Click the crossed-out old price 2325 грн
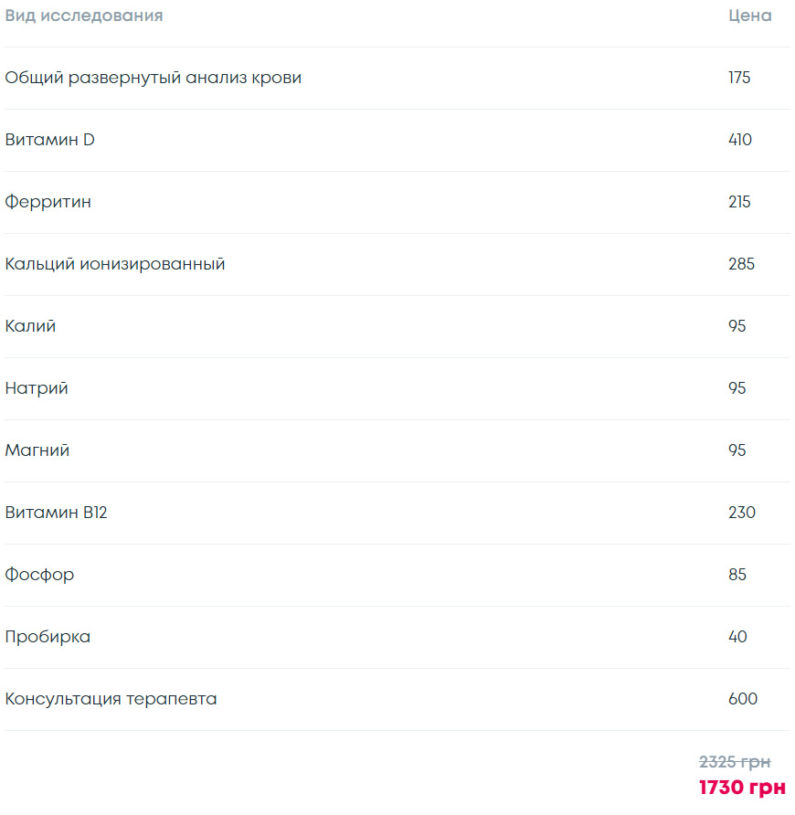The width and height of the screenshot is (795, 815). [x=735, y=762]
